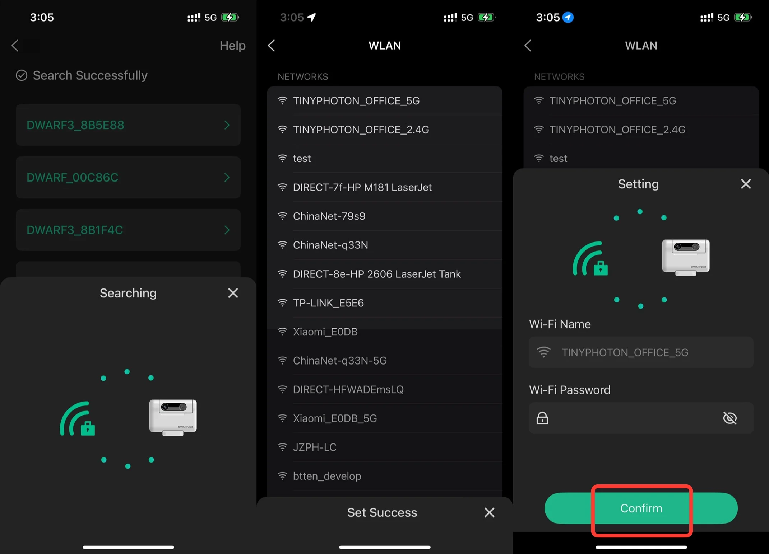The width and height of the screenshot is (769, 554).
Task: Expand DWARF_00C86C device entry arrow
Action: pyautogui.click(x=227, y=177)
